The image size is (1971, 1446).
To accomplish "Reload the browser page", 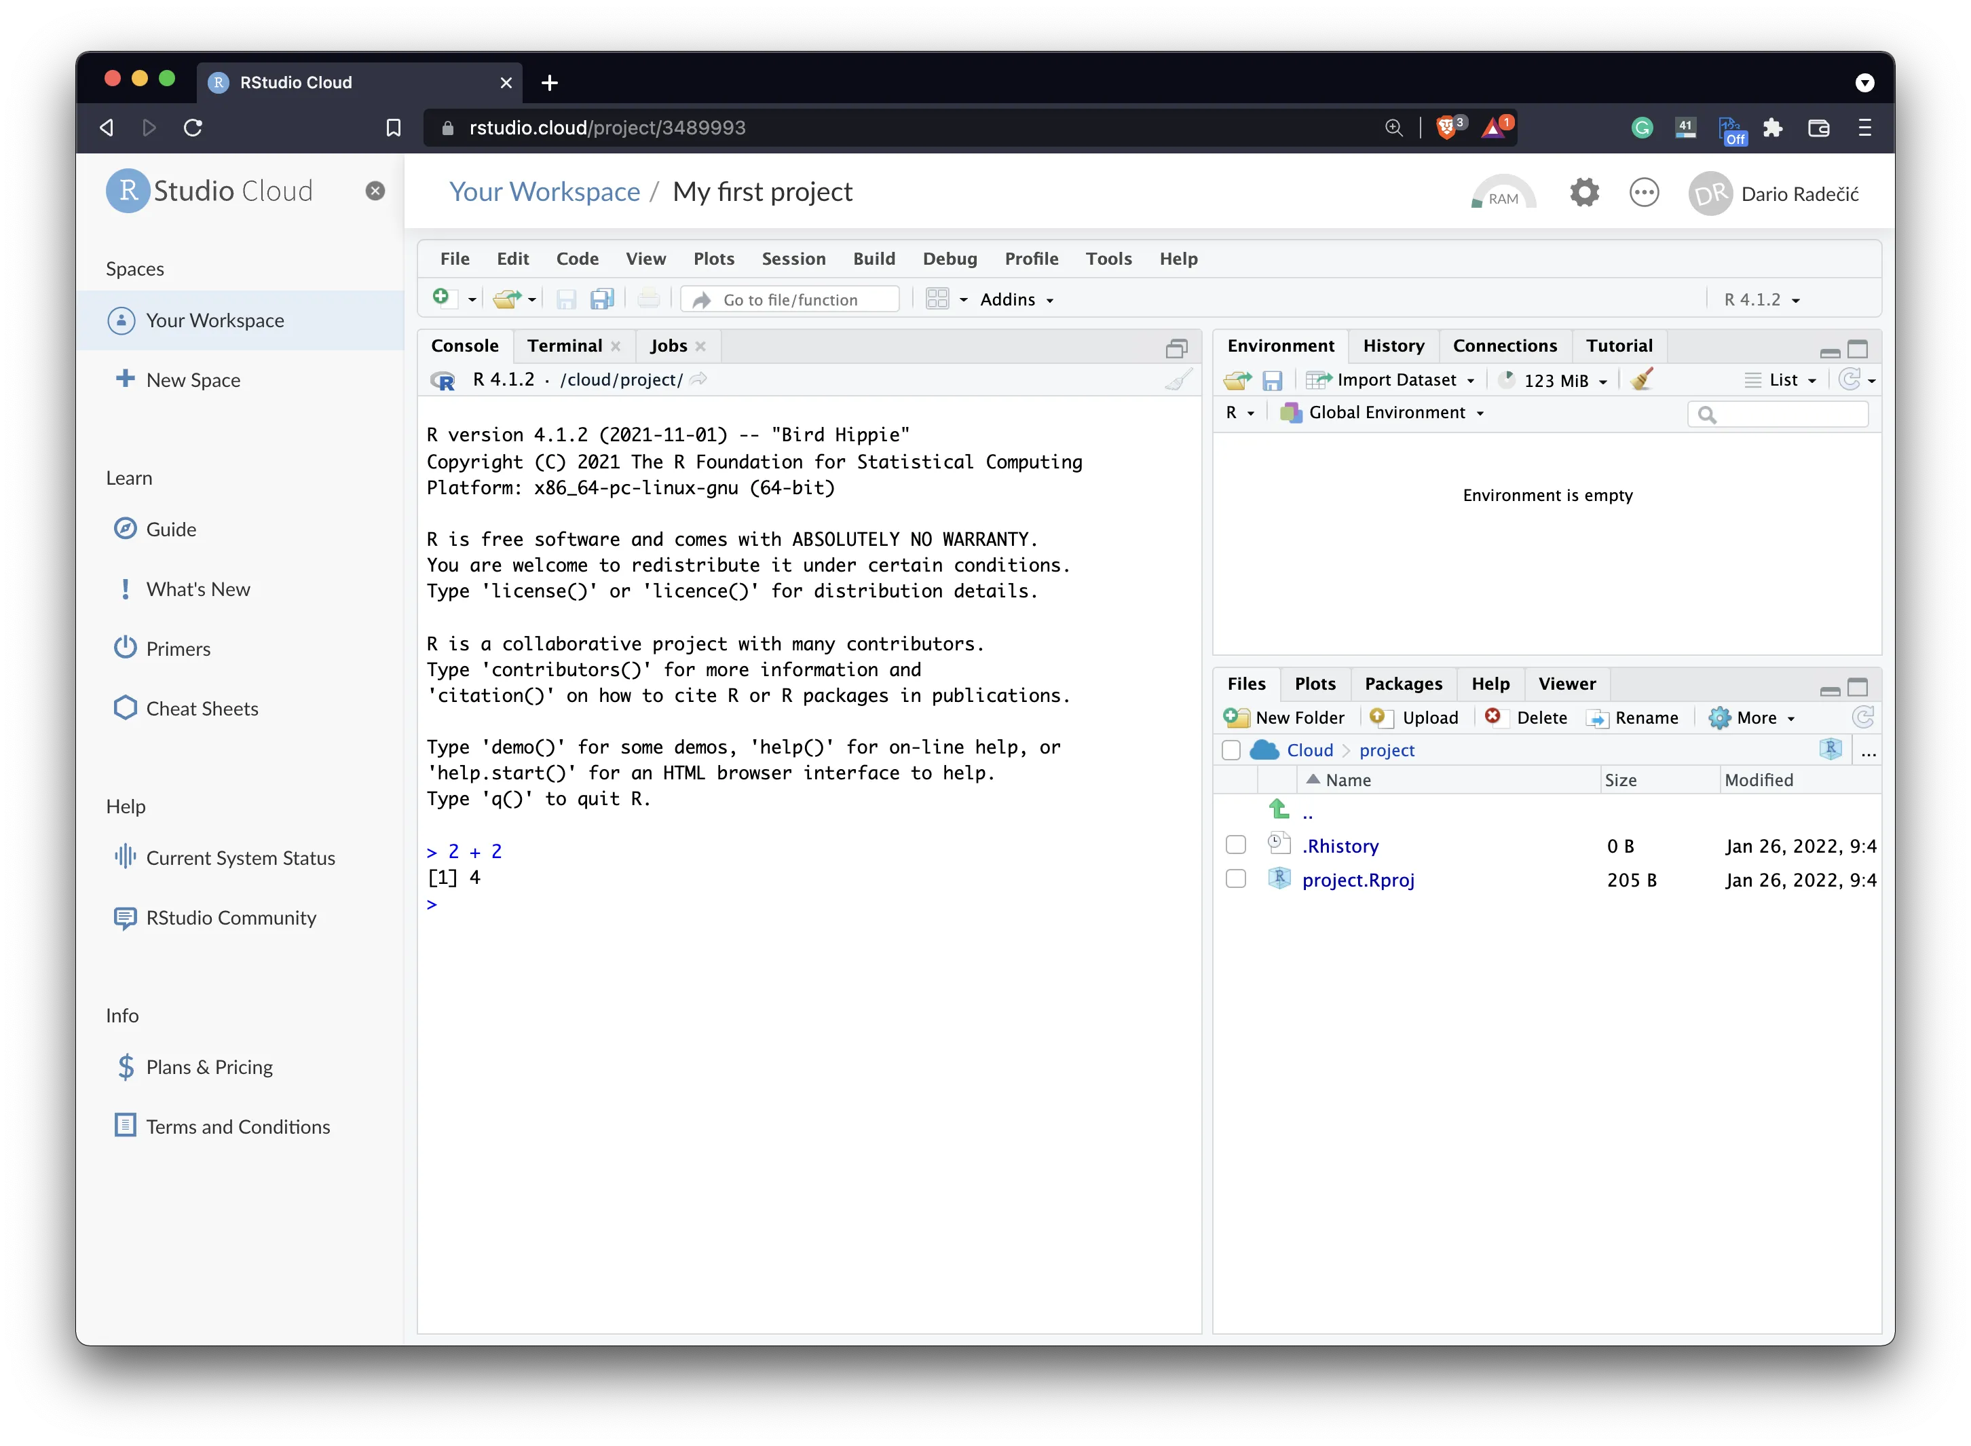I will click(193, 128).
